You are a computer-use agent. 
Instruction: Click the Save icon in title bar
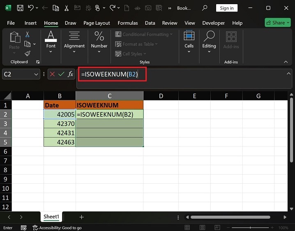click(20, 8)
